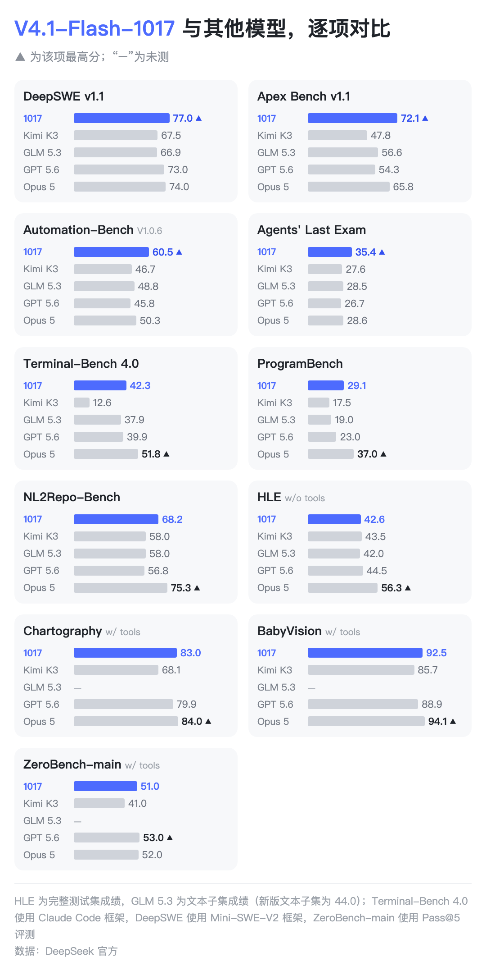
Task: Click the triangle next to 35.4 score
Action: 382,252
